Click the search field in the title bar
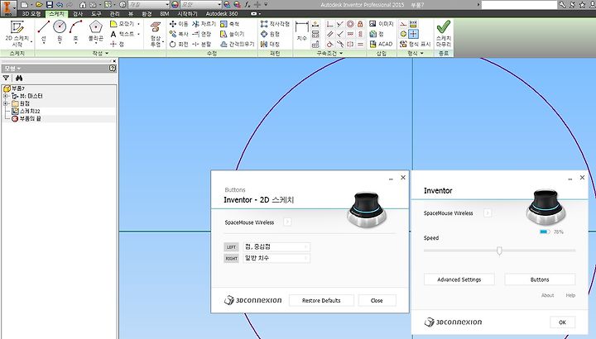The height and width of the screenshot is (339, 596). 519,5
